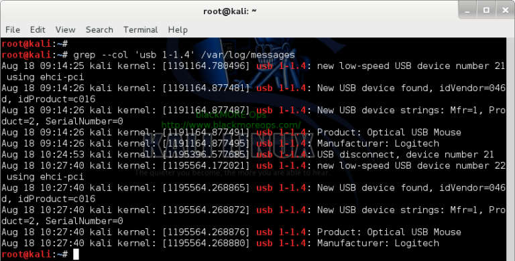The height and width of the screenshot is (261, 515).
Task: Click the blackmoreops.com URL in background
Action: pos(231,125)
